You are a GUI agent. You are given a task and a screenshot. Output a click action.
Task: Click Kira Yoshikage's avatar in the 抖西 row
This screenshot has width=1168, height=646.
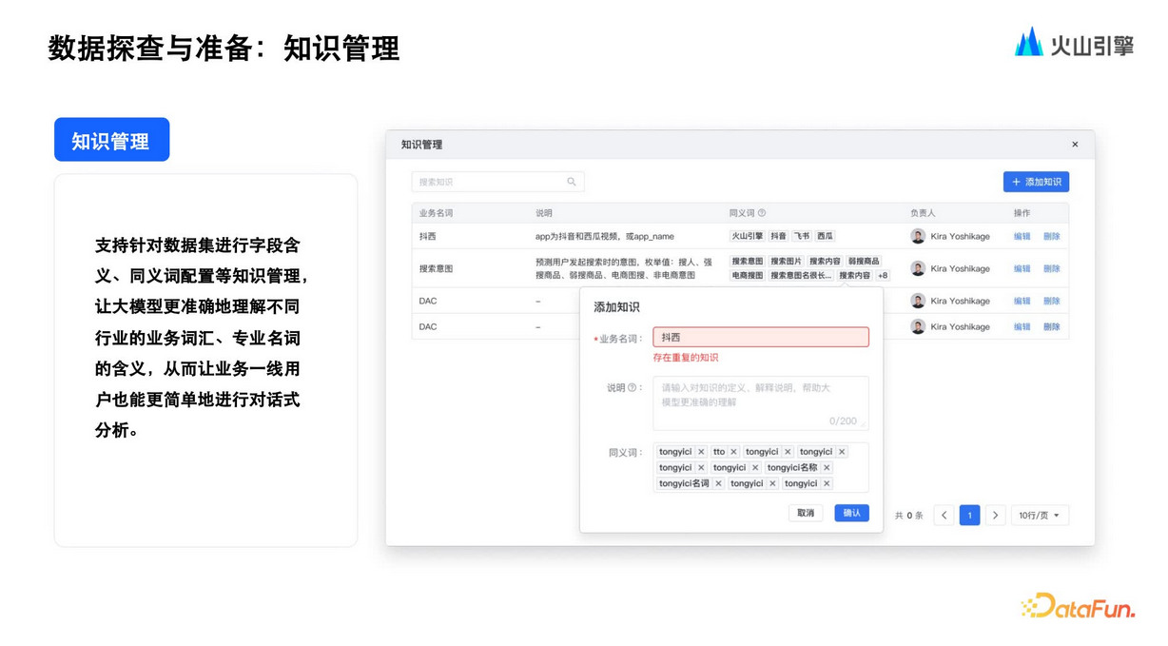click(x=918, y=236)
